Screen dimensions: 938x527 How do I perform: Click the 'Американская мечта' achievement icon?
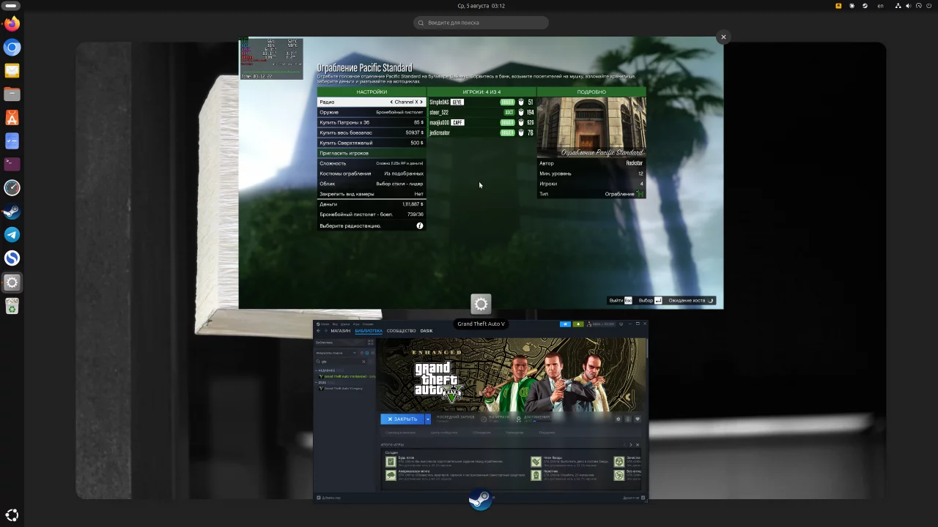[391, 475]
